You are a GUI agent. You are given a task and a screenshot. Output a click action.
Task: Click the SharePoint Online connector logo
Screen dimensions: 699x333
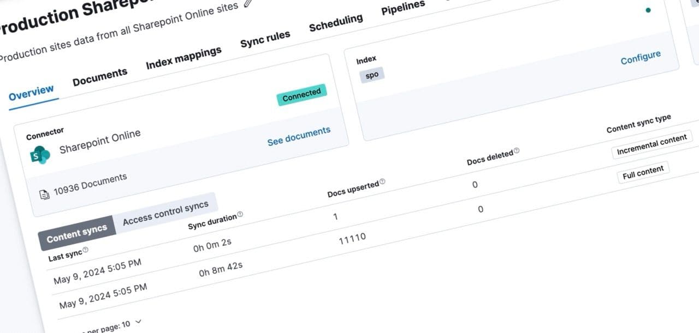pos(39,155)
